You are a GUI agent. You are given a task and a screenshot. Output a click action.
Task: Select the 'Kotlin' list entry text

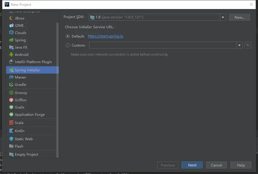pos(19,131)
